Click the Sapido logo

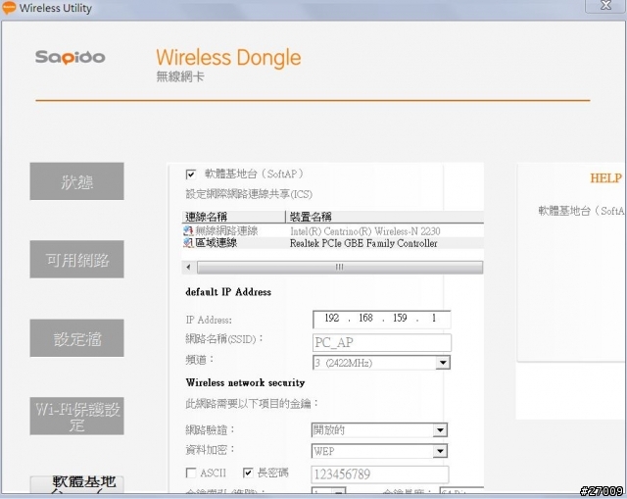(x=70, y=57)
